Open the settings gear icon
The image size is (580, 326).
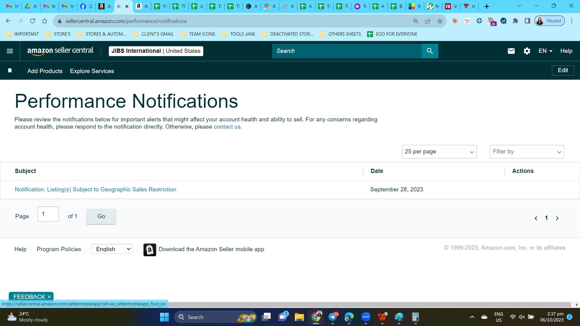(527, 51)
